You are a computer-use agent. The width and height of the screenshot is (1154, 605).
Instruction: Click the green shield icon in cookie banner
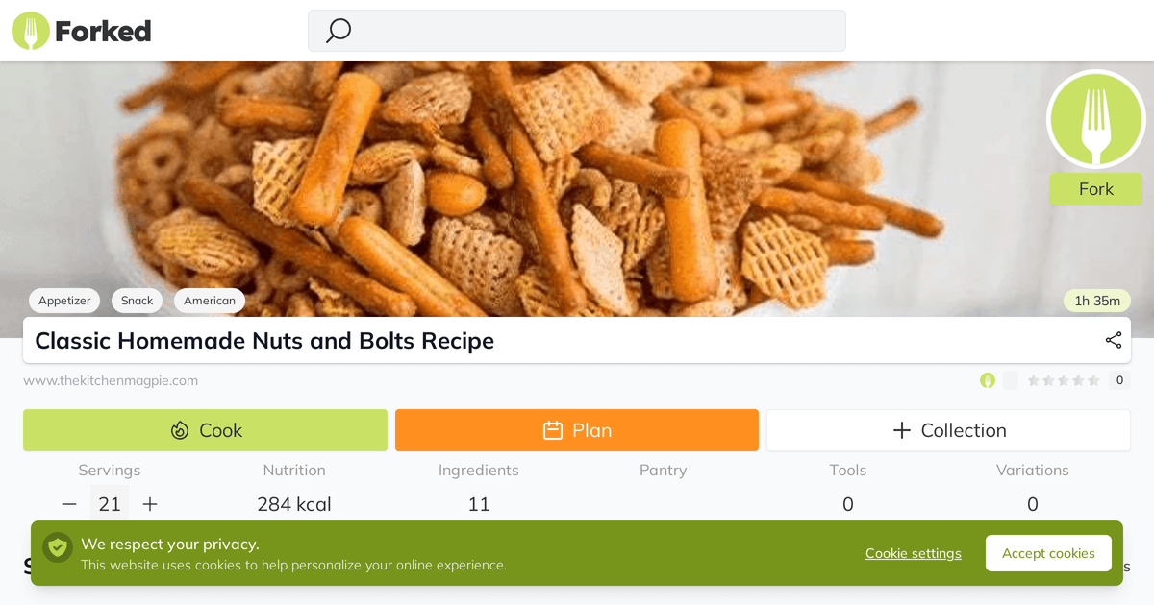57,546
